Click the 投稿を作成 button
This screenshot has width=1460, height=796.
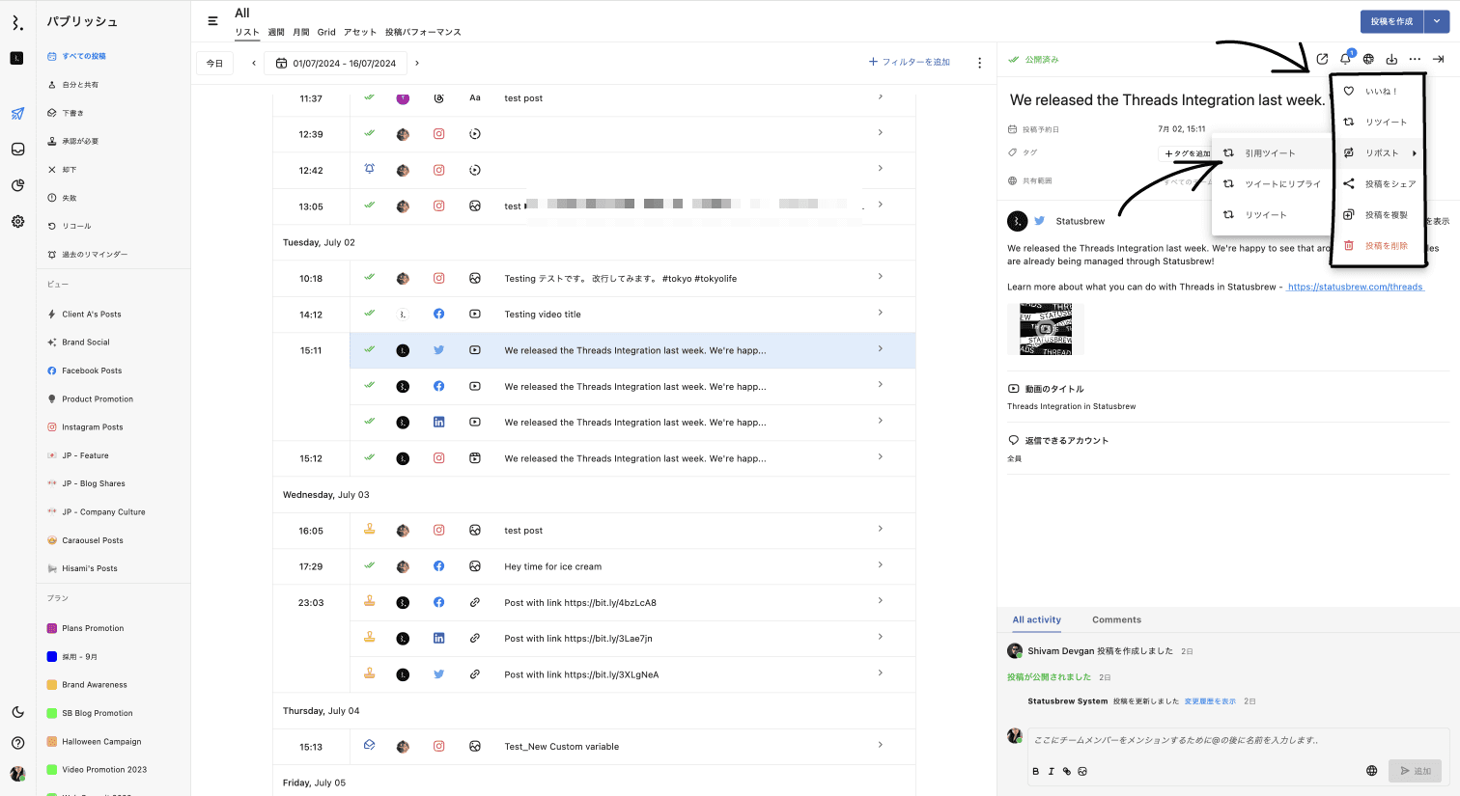1391,21
